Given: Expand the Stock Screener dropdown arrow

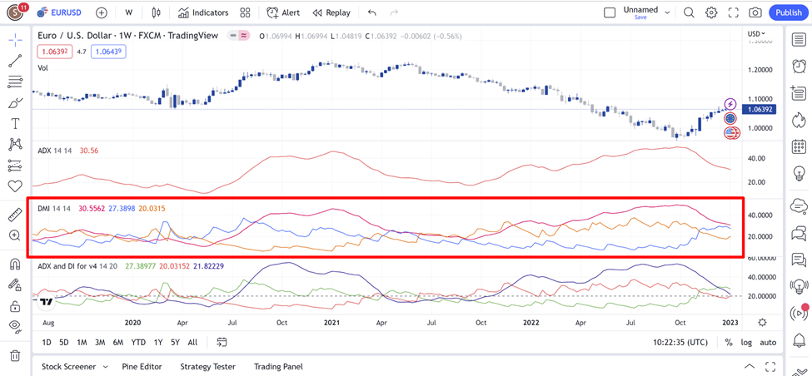Looking at the screenshot, I should point(105,367).
